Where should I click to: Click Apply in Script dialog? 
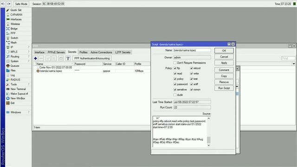click(224, 63)
